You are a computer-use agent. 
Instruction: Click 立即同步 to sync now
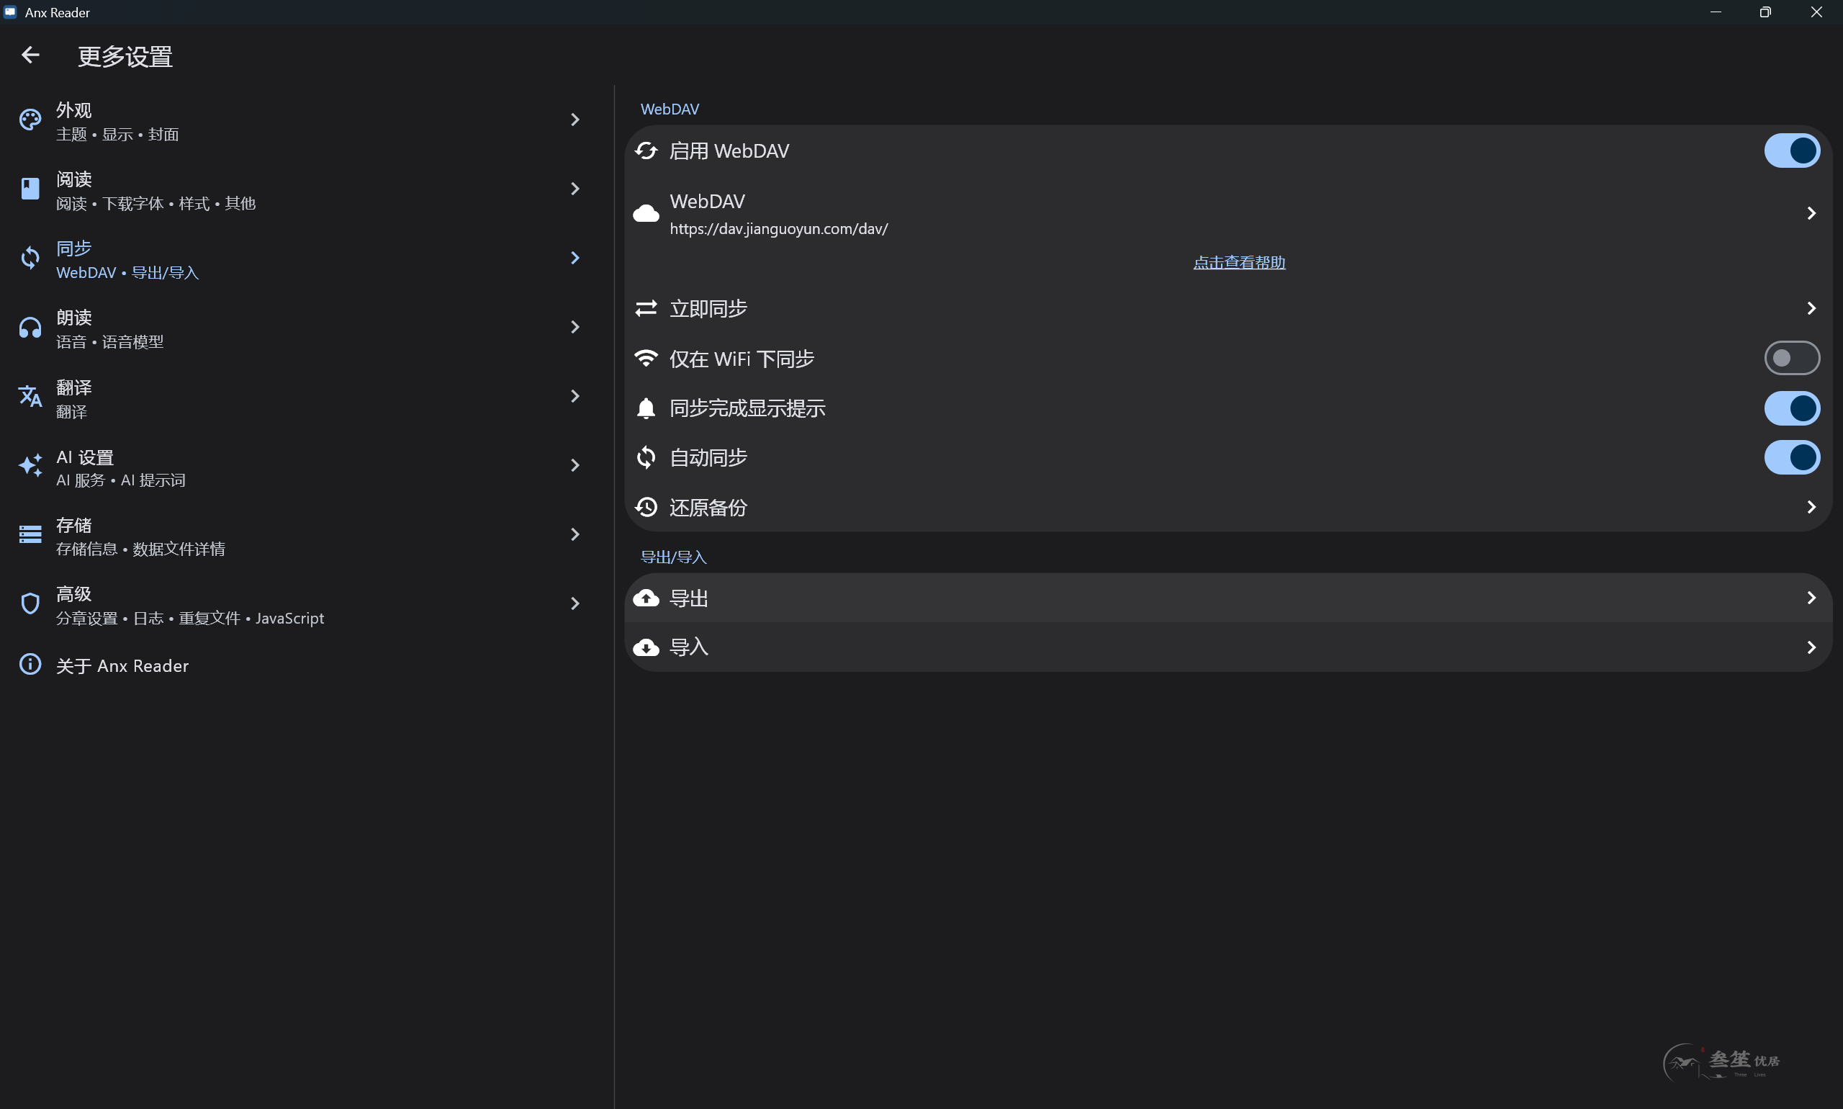[1228, 308]
